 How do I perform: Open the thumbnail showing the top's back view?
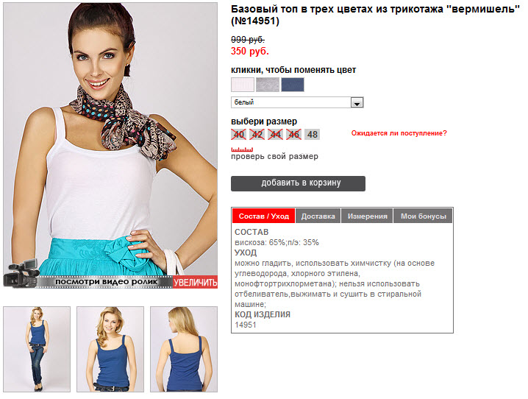[184, 349]
